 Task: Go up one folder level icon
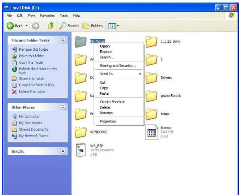point(51,26)
